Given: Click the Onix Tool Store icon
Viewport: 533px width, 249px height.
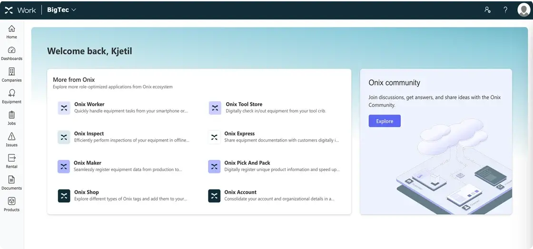Looking at the screenshot, I should [x=215, y=108].
